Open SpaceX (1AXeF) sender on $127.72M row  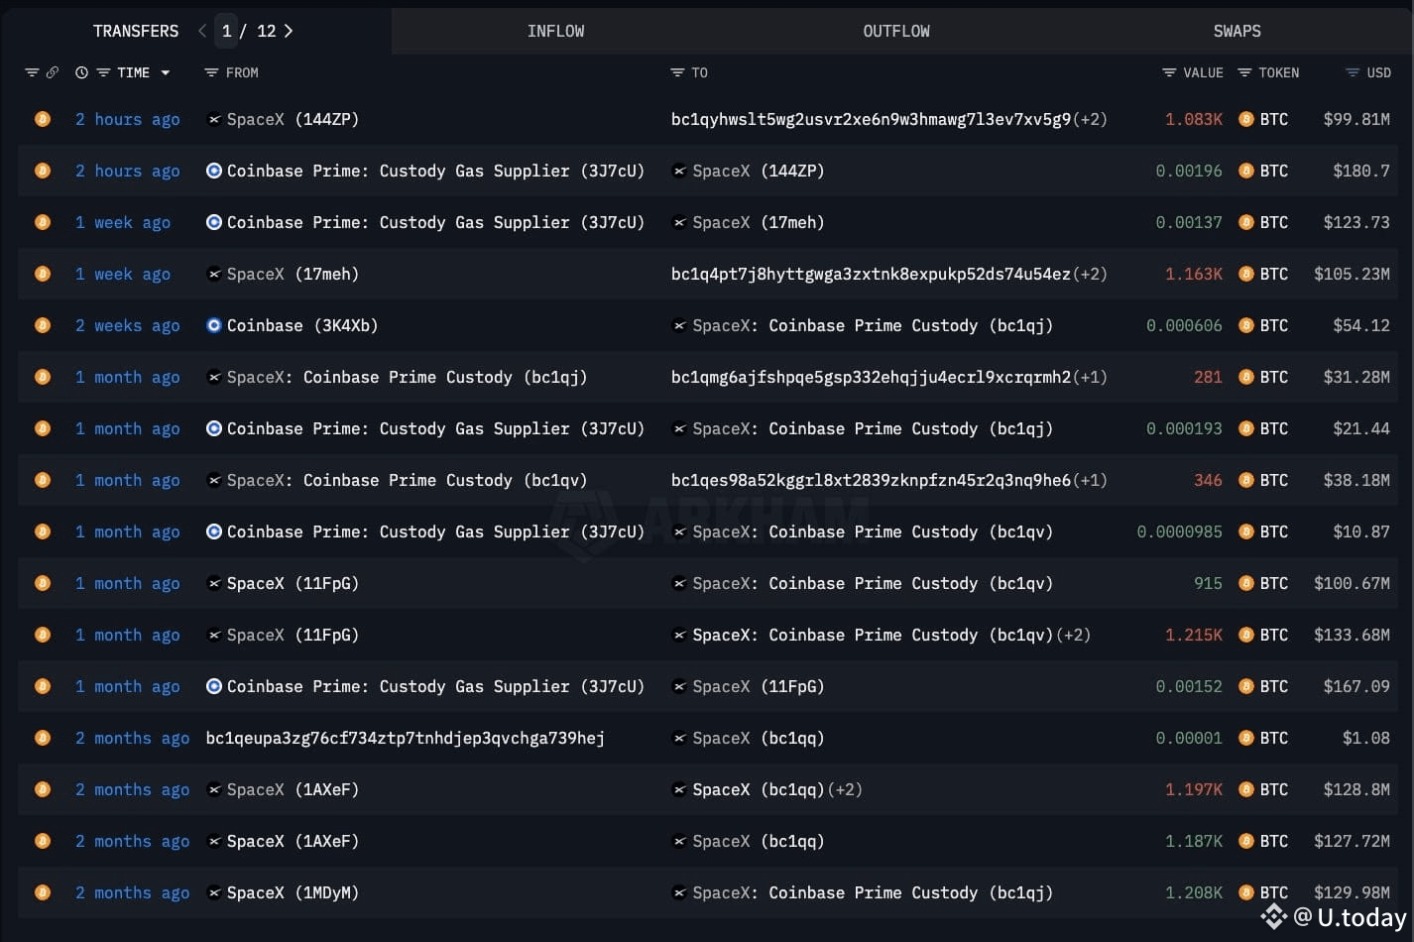[x=293, y=841]
